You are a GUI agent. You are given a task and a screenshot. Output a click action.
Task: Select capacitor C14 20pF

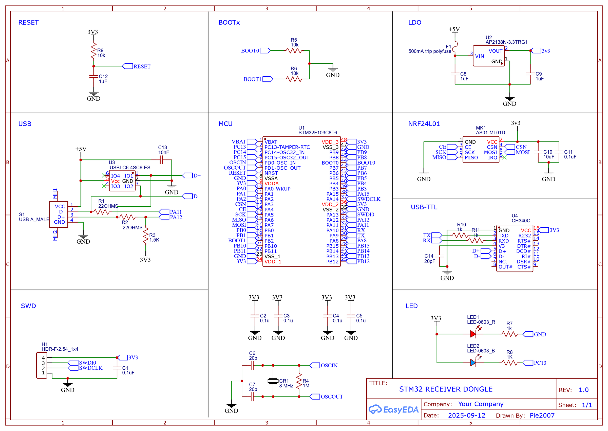[439, 256]
